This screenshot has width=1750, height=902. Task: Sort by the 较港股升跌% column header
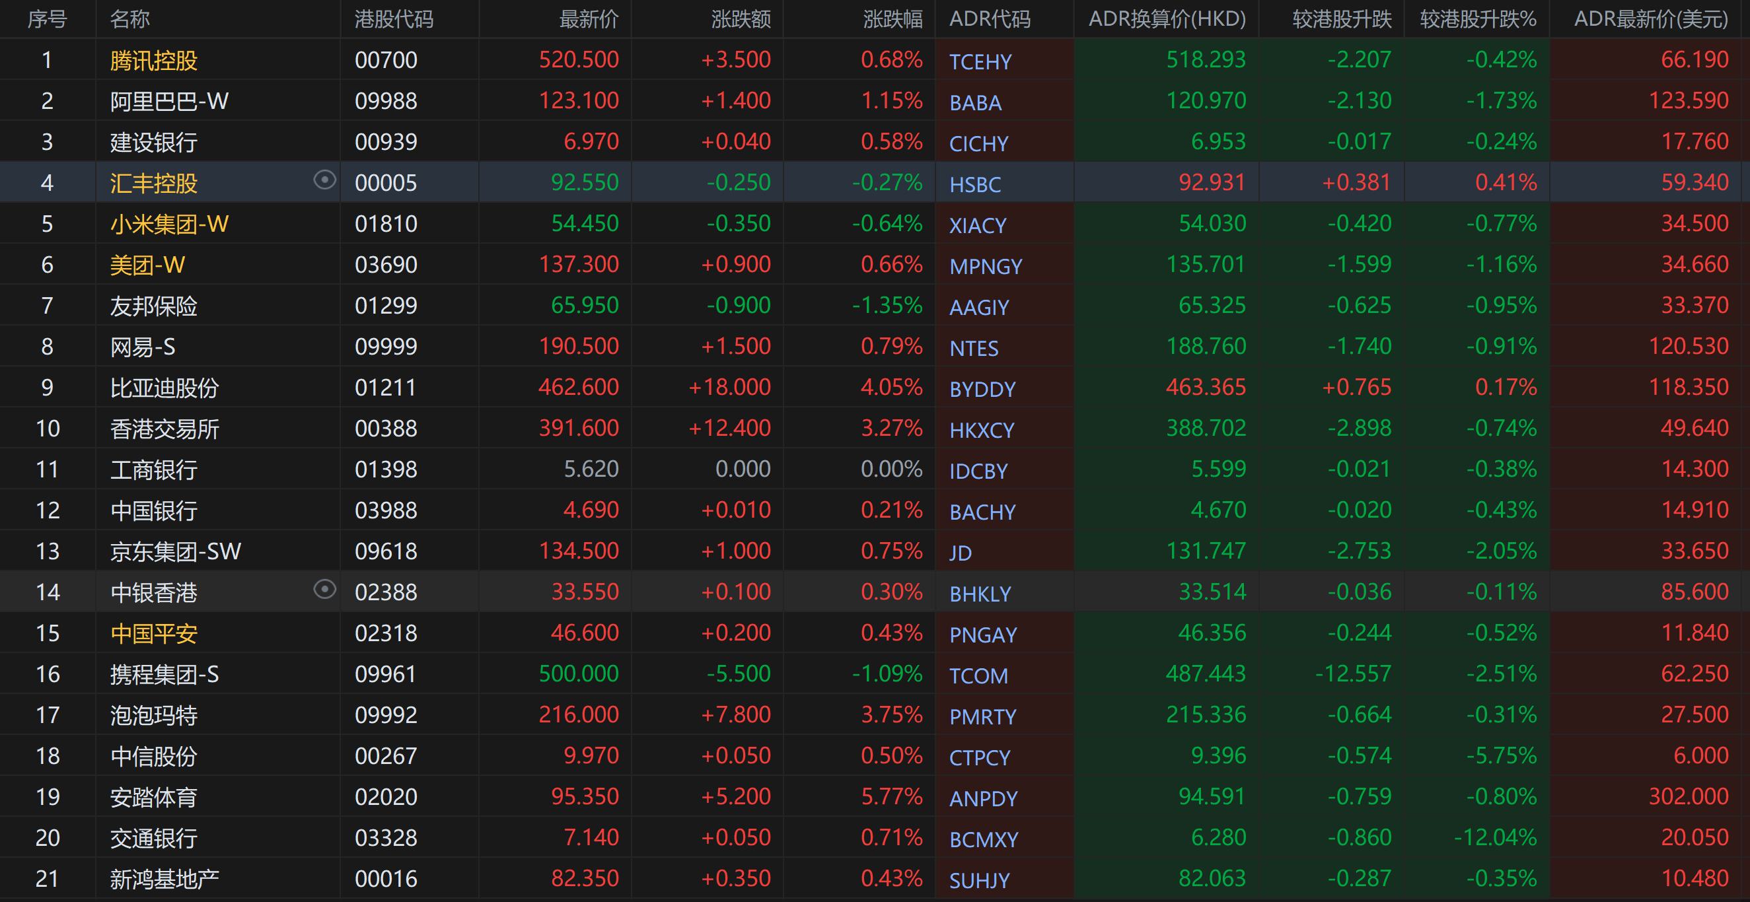(1478, 19)
